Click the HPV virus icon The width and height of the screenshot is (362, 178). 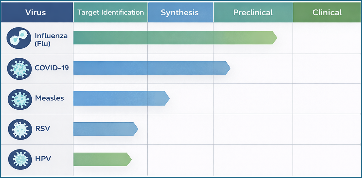(20, 159)
